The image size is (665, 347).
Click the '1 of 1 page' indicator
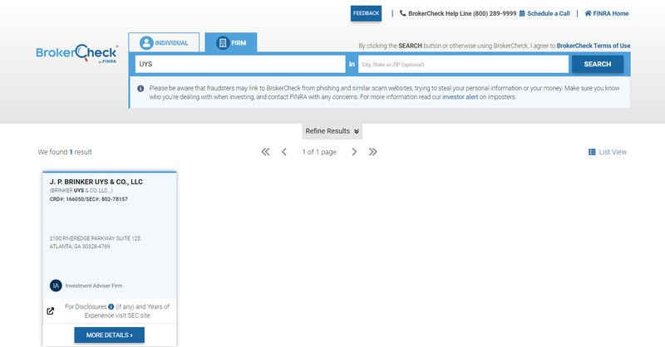click(319, 152)
